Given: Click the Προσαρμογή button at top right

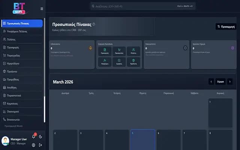Looking at the screenshot, I should click(x=226, y=27).
